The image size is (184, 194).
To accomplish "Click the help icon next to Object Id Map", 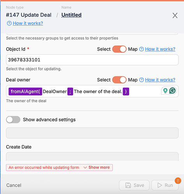I will pos(142,49).
